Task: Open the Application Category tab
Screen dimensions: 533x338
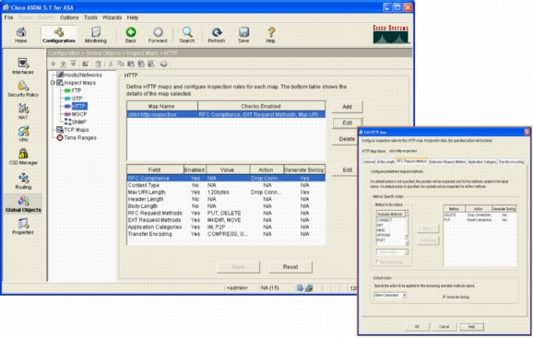Action: coord(482,162)
